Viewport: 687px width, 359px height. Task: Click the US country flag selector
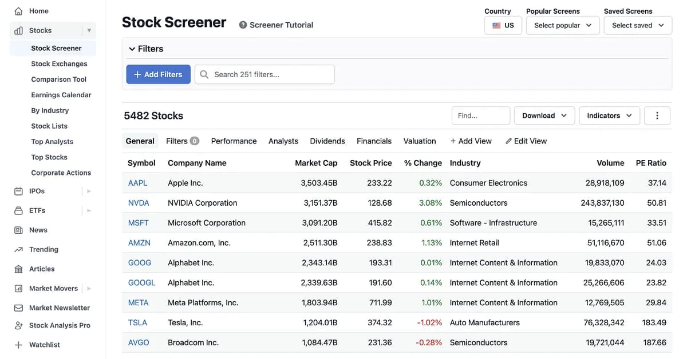point(503,25)
